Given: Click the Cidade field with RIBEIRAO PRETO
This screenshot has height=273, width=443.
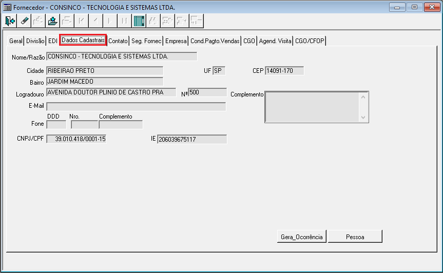Looking at the screenshot, I should click(x=105, y=71).
